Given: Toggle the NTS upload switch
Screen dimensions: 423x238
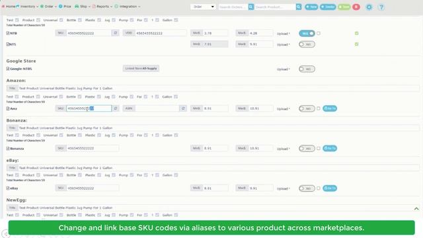Looking at the screenshot, I should click(x=307, y=44).
